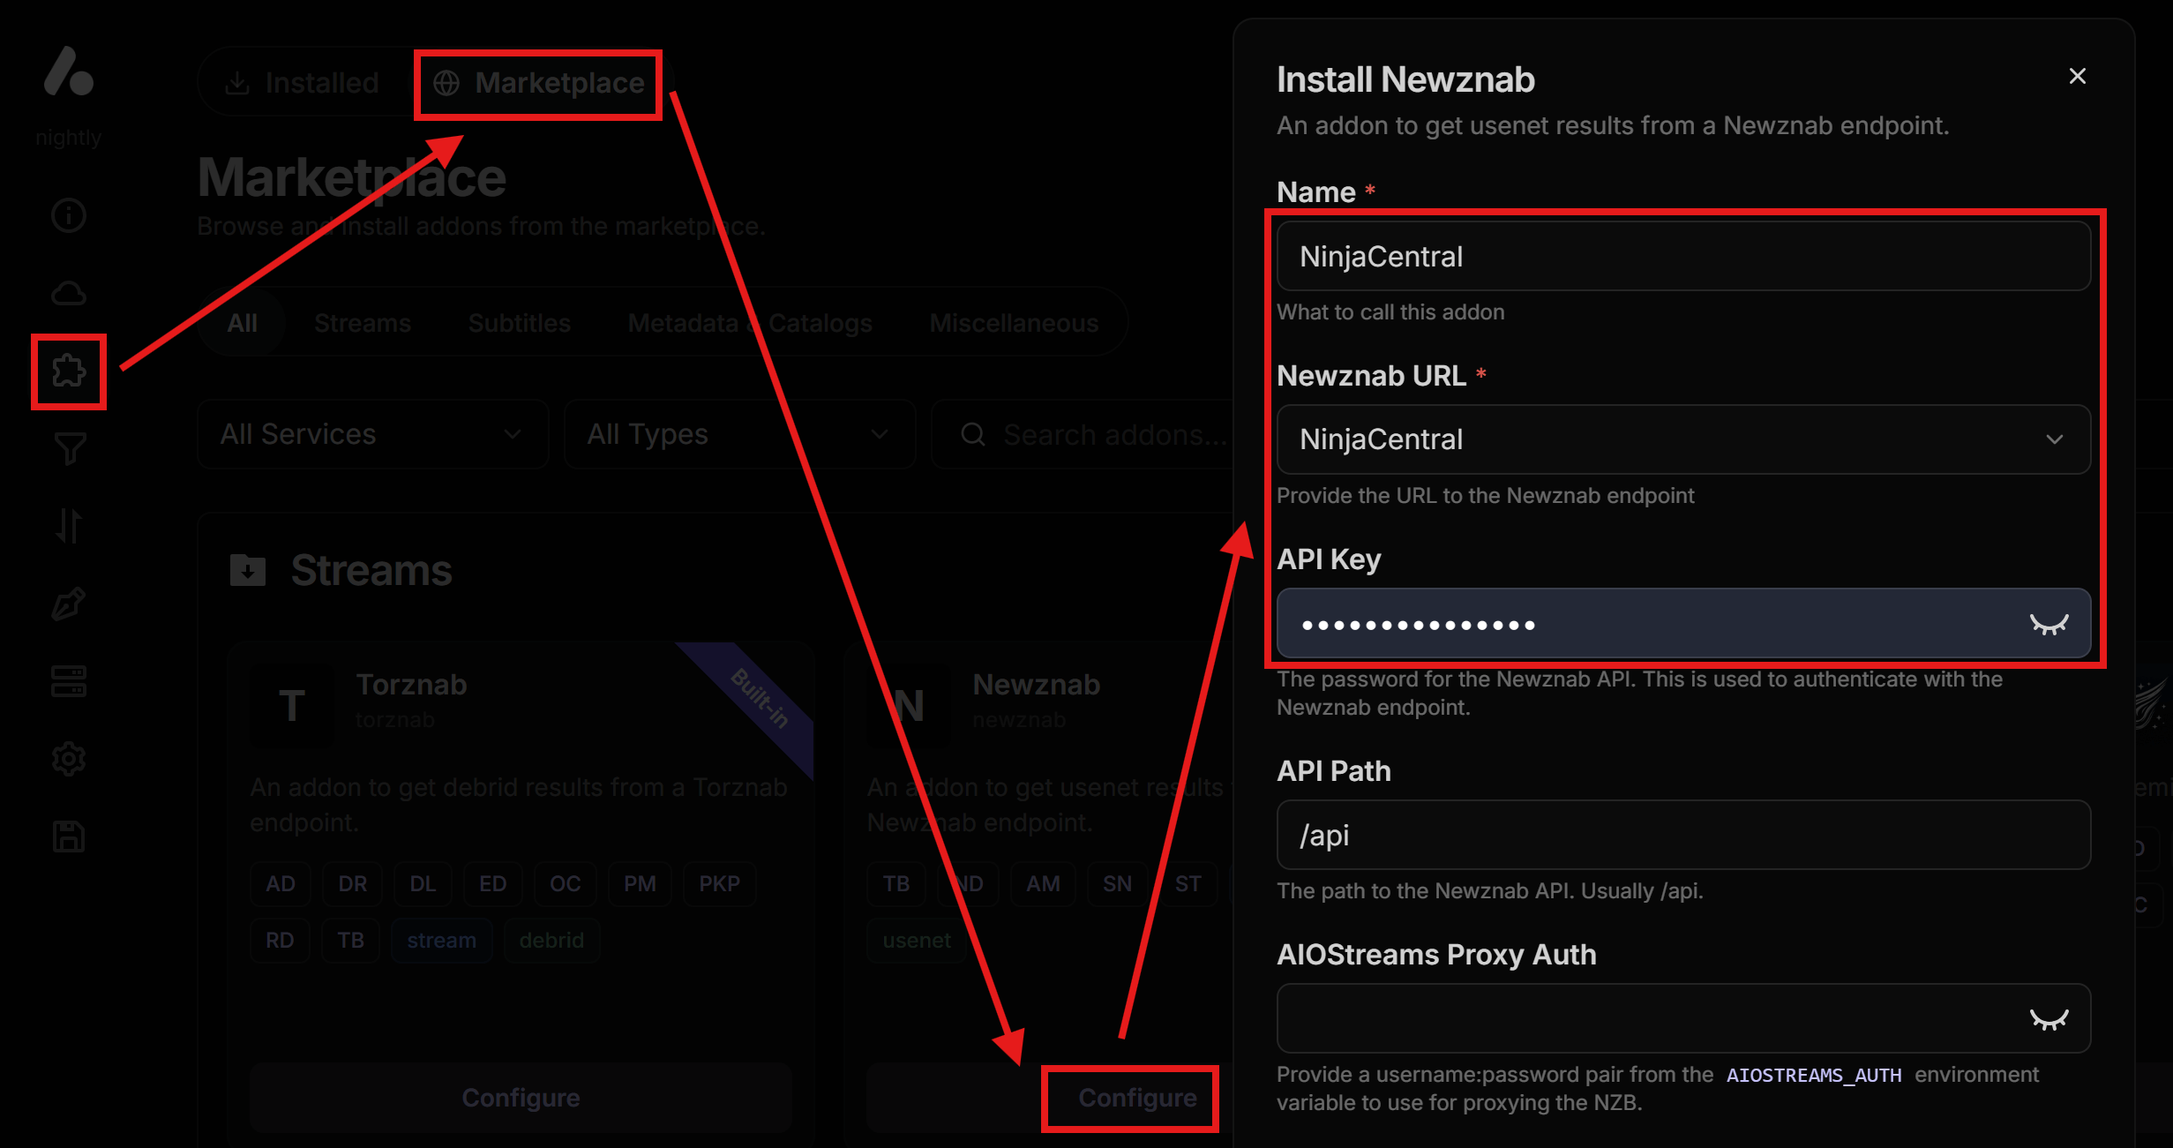Open the services list icon in sidebar

tap(68, 680)
